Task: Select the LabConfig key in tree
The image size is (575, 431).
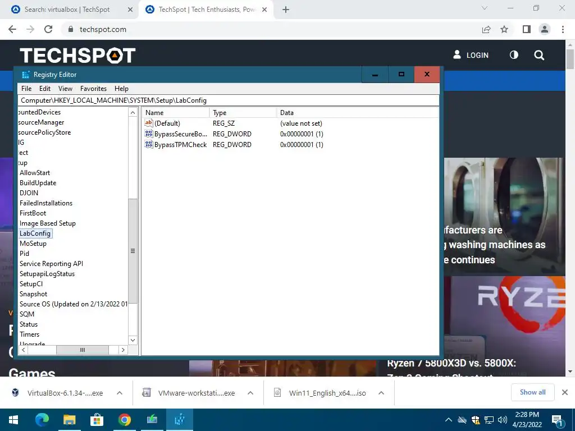Action: [x=35, y=233]
